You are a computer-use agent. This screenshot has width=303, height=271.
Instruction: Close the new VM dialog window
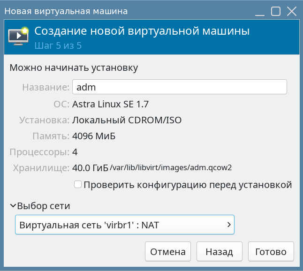291,11
